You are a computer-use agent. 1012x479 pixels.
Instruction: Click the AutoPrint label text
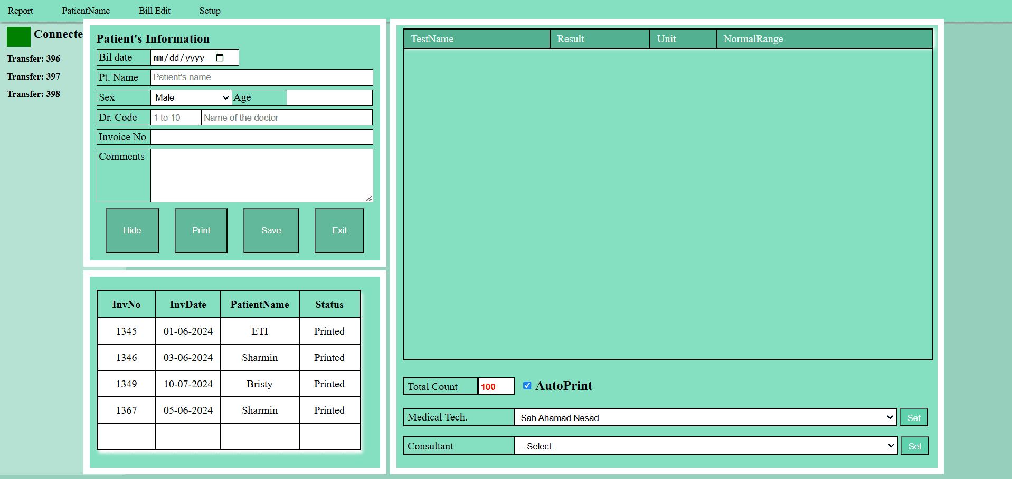(564, 386)
